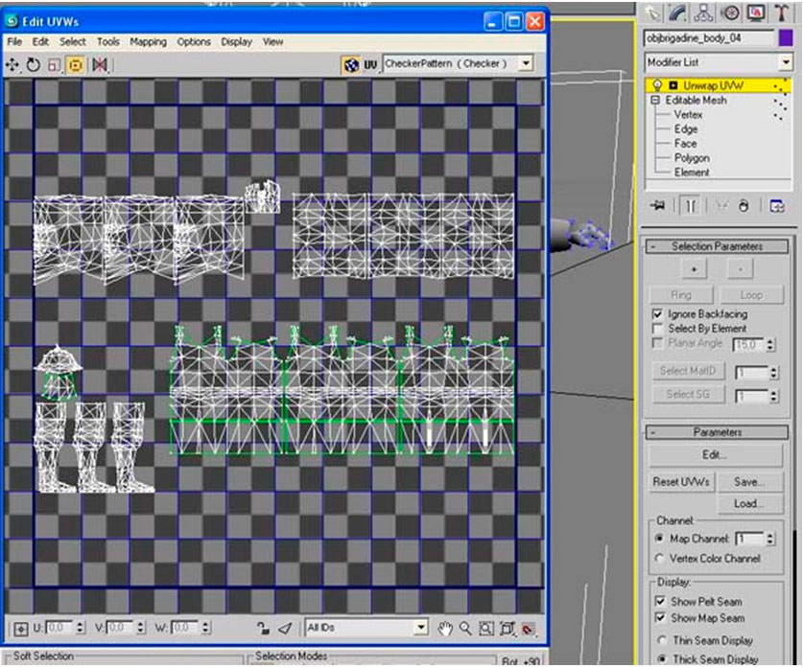
Task: Open the Utilities hammer panel
Action: coord(781,12)
